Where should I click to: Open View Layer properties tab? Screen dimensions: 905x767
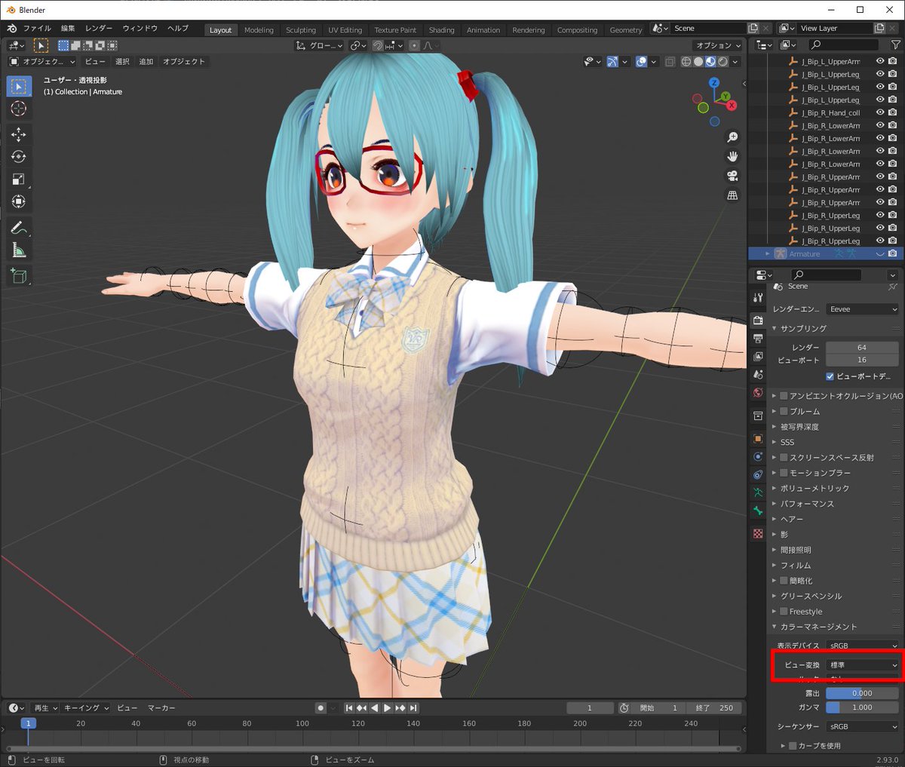(x=758, y=357)
